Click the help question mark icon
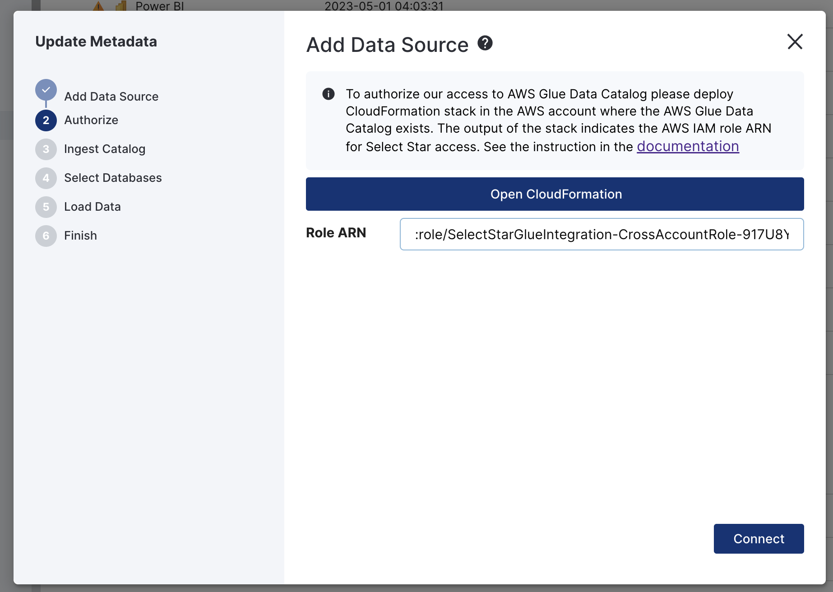The image size is (833, 592). tap(485, 43)
